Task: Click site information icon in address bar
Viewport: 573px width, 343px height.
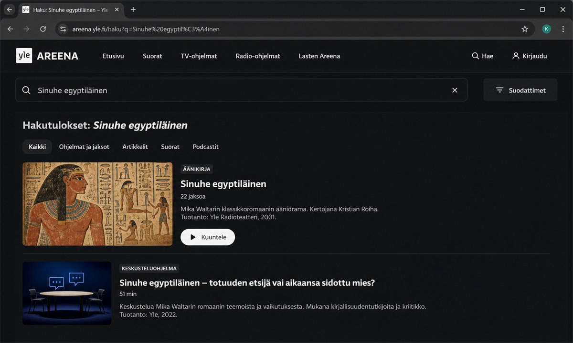Action: coord(63,29)
